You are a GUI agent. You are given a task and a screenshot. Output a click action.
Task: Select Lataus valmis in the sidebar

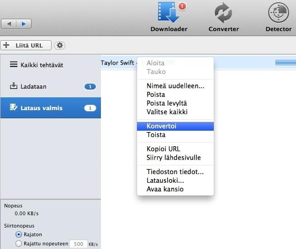tap(50, 108)
